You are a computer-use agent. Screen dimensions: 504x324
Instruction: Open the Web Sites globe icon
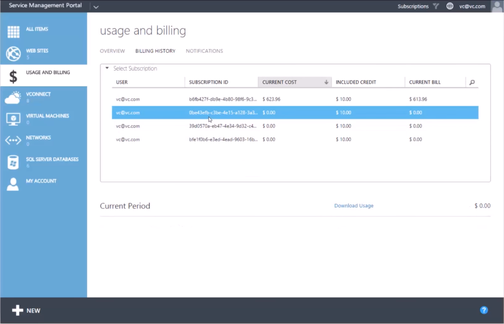point(13,54)
